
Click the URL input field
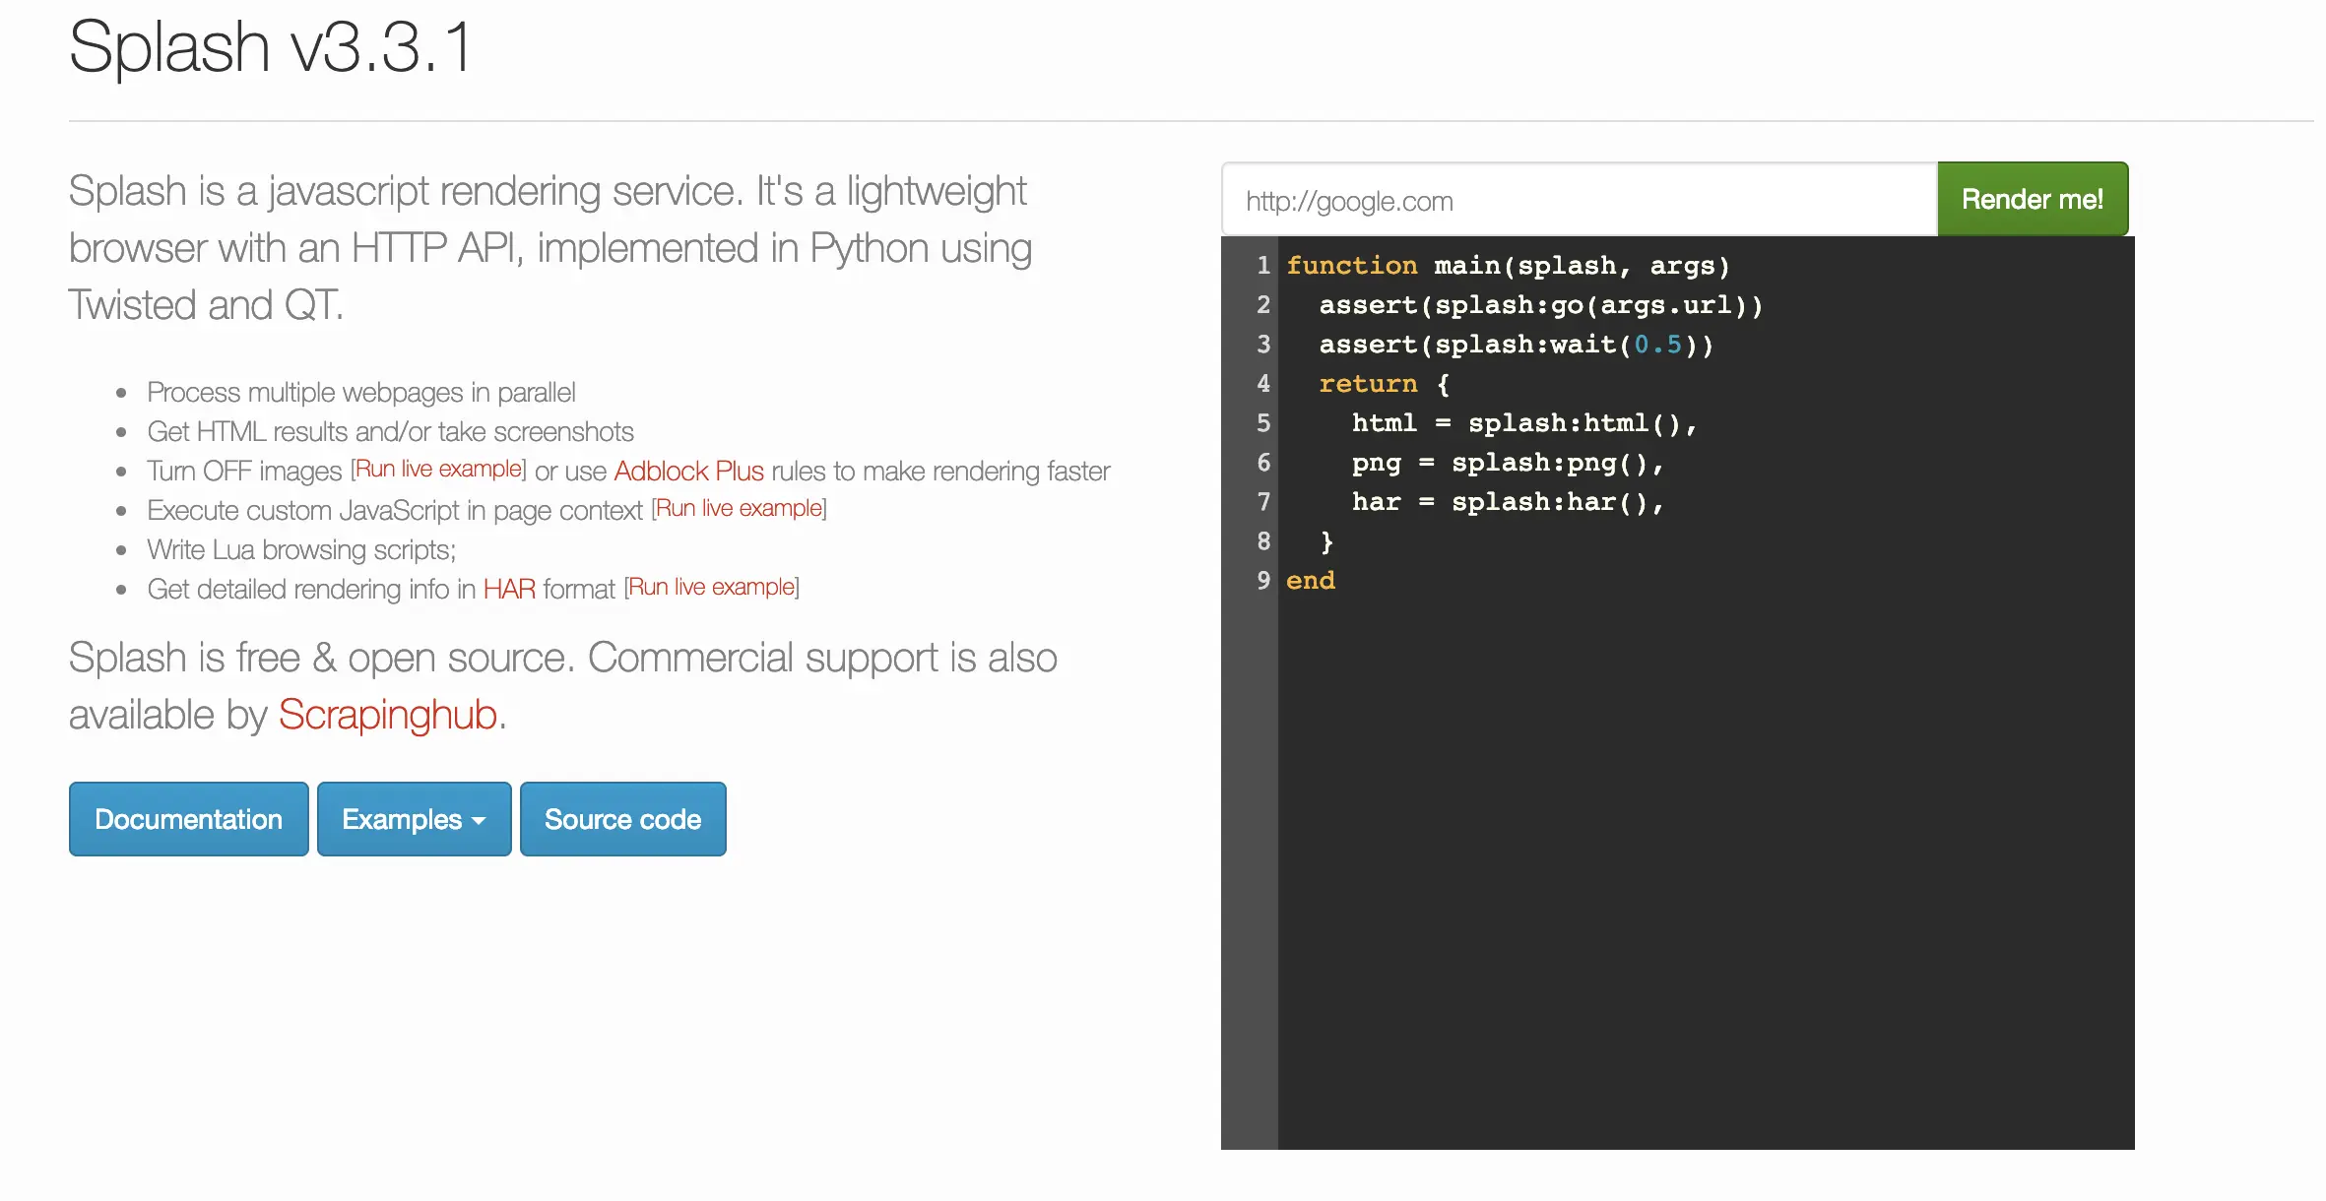coord(1579,201)
